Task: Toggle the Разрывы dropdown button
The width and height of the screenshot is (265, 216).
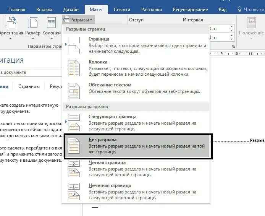Action: pyautogui.click(x=78, y=20)
